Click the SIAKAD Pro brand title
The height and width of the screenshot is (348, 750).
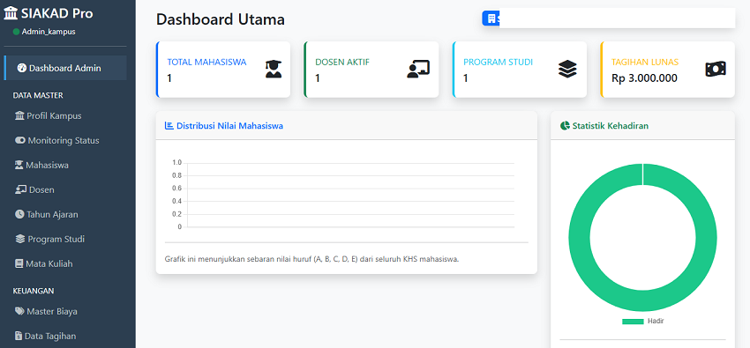(x=57, y=13)
